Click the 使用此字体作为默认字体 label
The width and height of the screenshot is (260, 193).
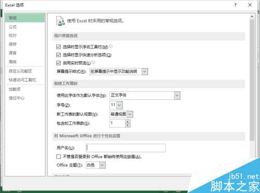[x=82, y=95]
